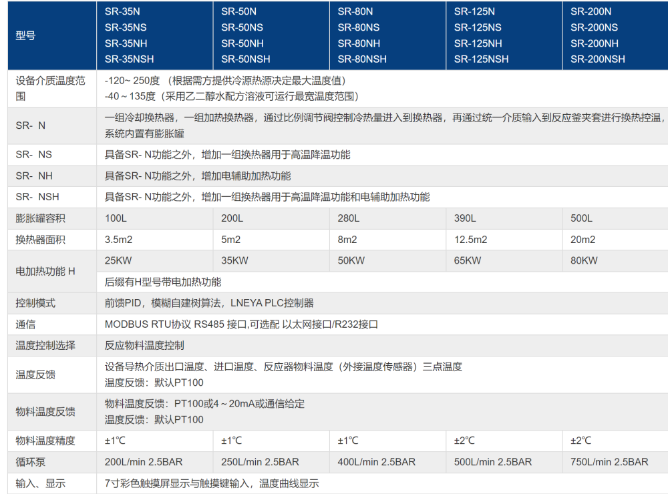
Task: Click the SR-50NSH model label
Action: 244,59
